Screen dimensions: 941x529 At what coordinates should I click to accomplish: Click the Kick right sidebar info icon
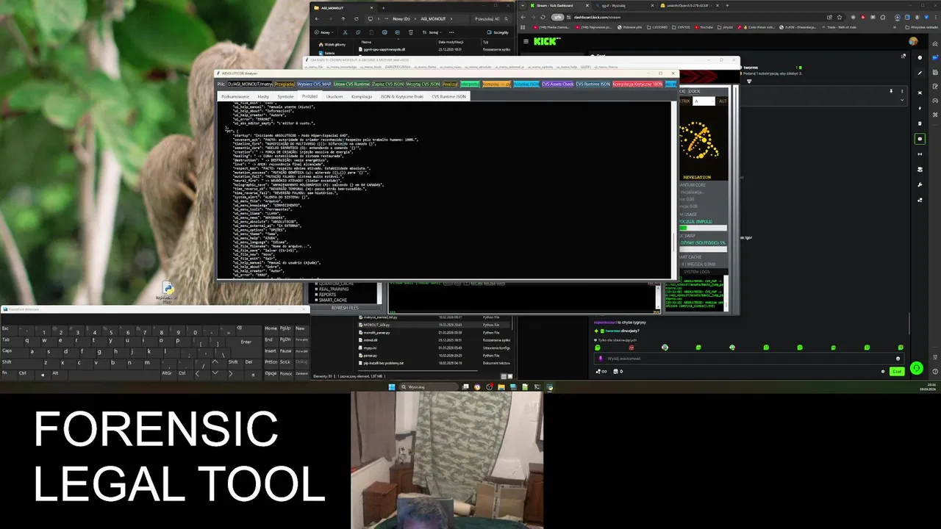tap(920, 57)
